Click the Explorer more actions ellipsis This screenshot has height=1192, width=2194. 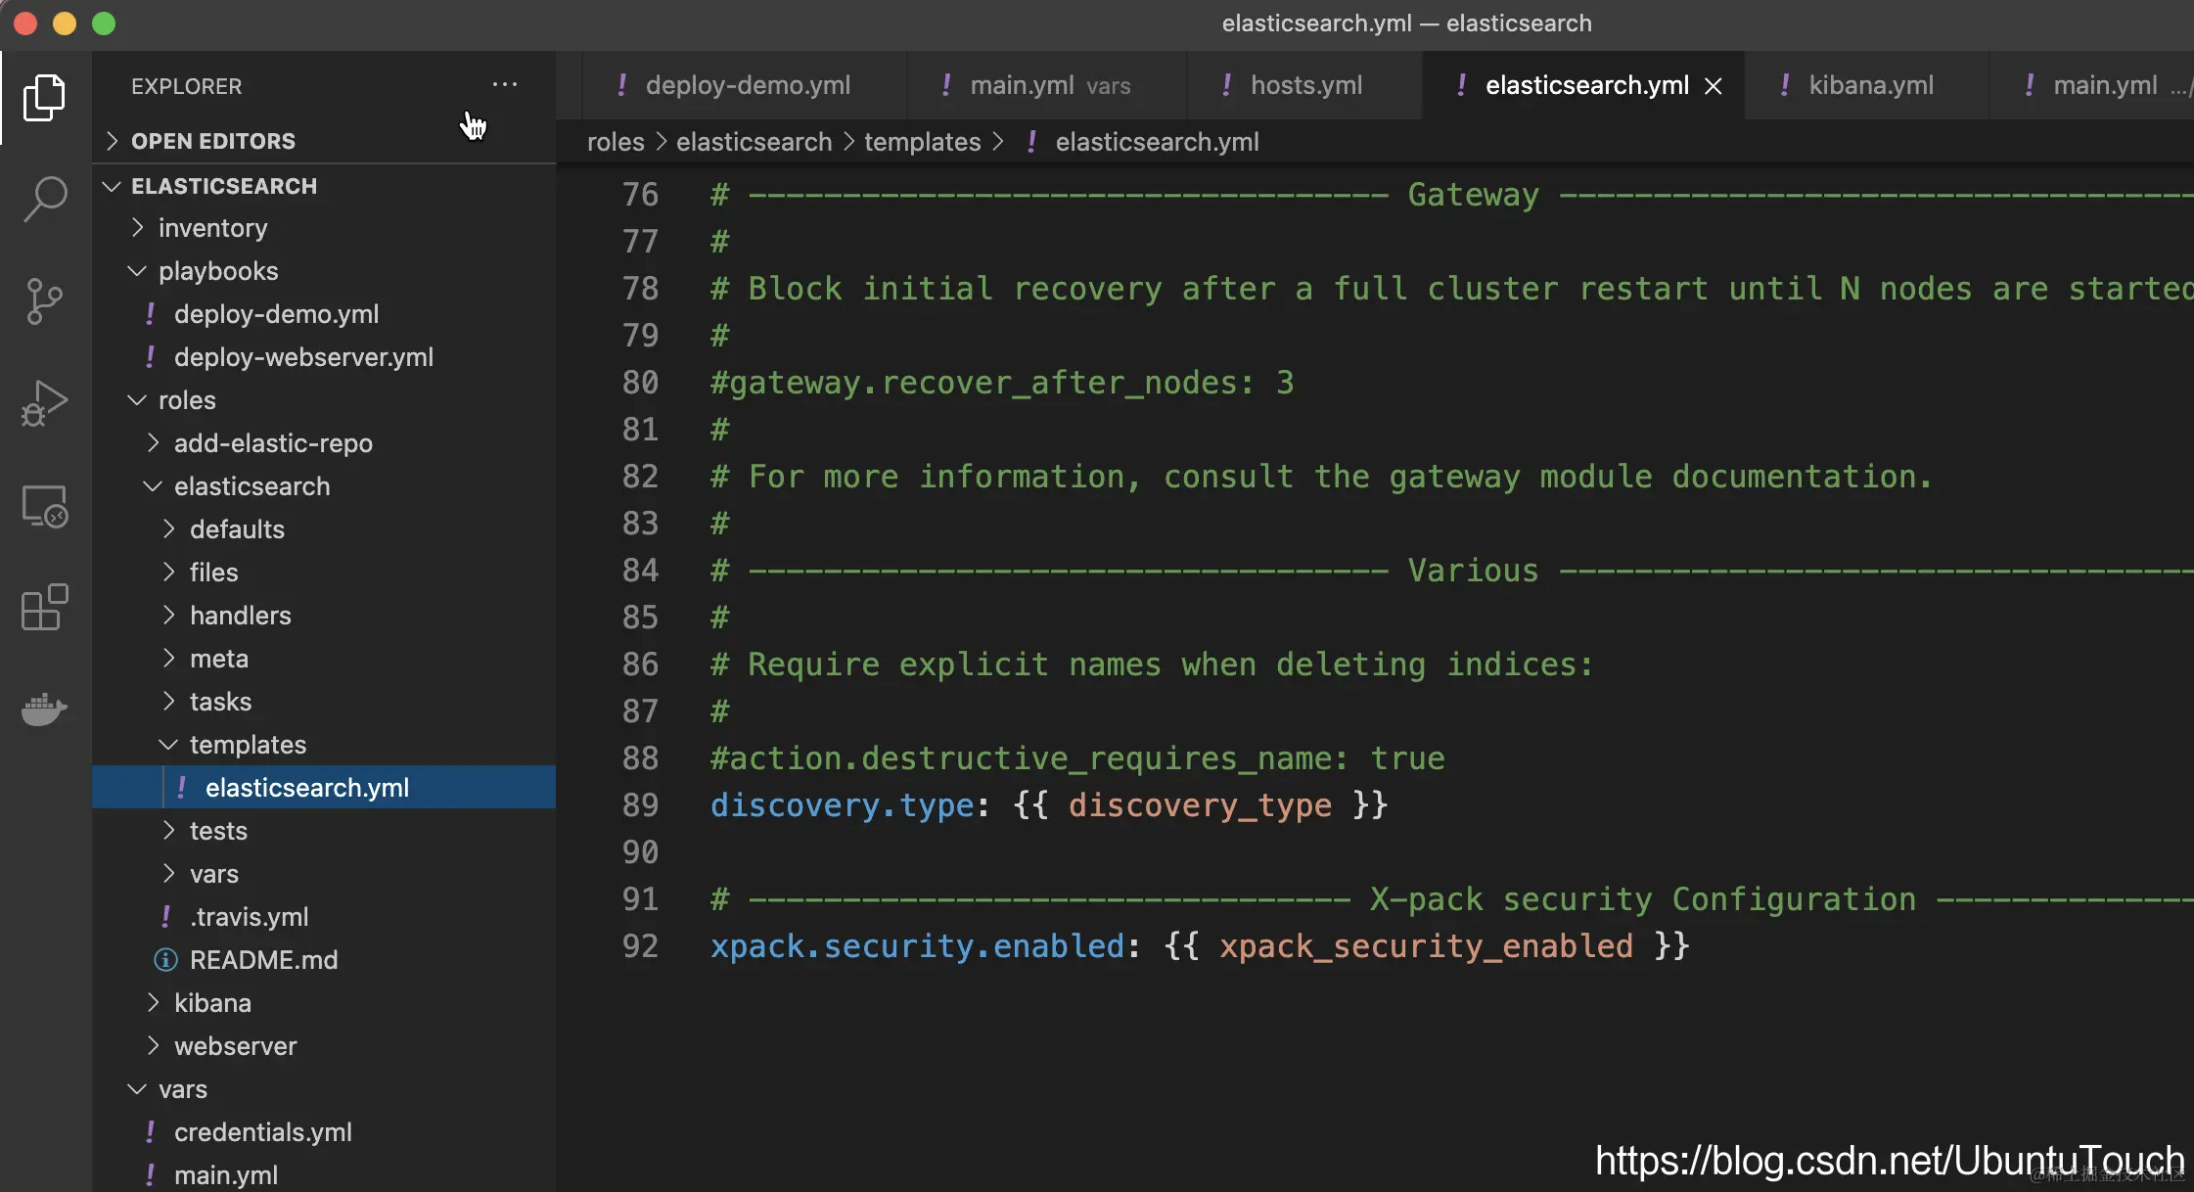point(504,85)
